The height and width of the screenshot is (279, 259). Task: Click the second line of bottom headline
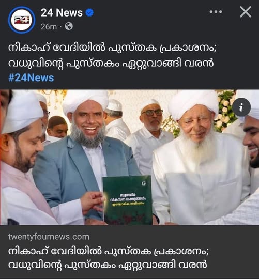coord(108,265)
